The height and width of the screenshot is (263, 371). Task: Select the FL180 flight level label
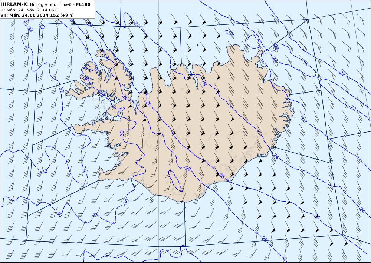(83, 4)
